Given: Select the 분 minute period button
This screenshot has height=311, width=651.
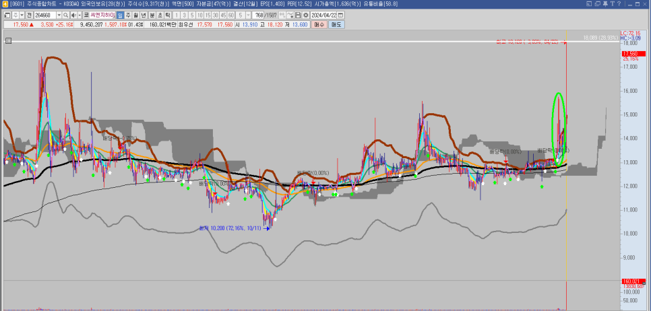Looking at the screenshot, I should (x=152, y=15).
